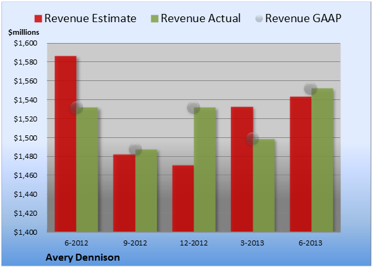The image size is (372, 267).
Task: Click the GAAP marker for 12-2012
Action: pyautogui.click(x=194, y=108)
